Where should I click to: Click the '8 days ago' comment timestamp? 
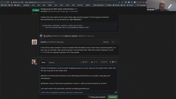click(x=59, y=42)
